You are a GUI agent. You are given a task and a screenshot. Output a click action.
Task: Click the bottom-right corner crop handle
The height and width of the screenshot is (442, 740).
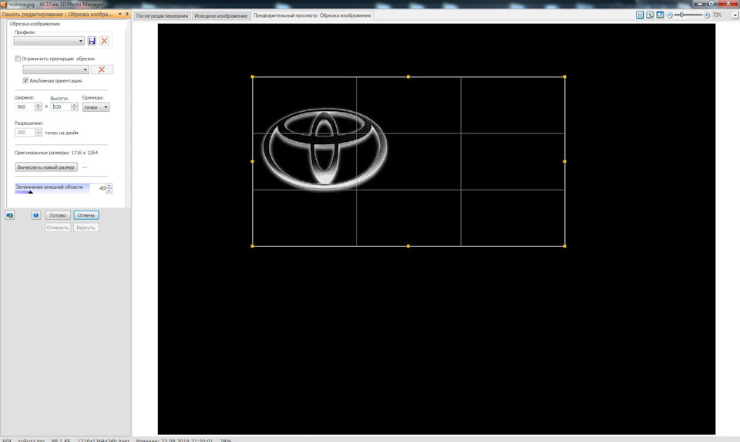point(564,246)
